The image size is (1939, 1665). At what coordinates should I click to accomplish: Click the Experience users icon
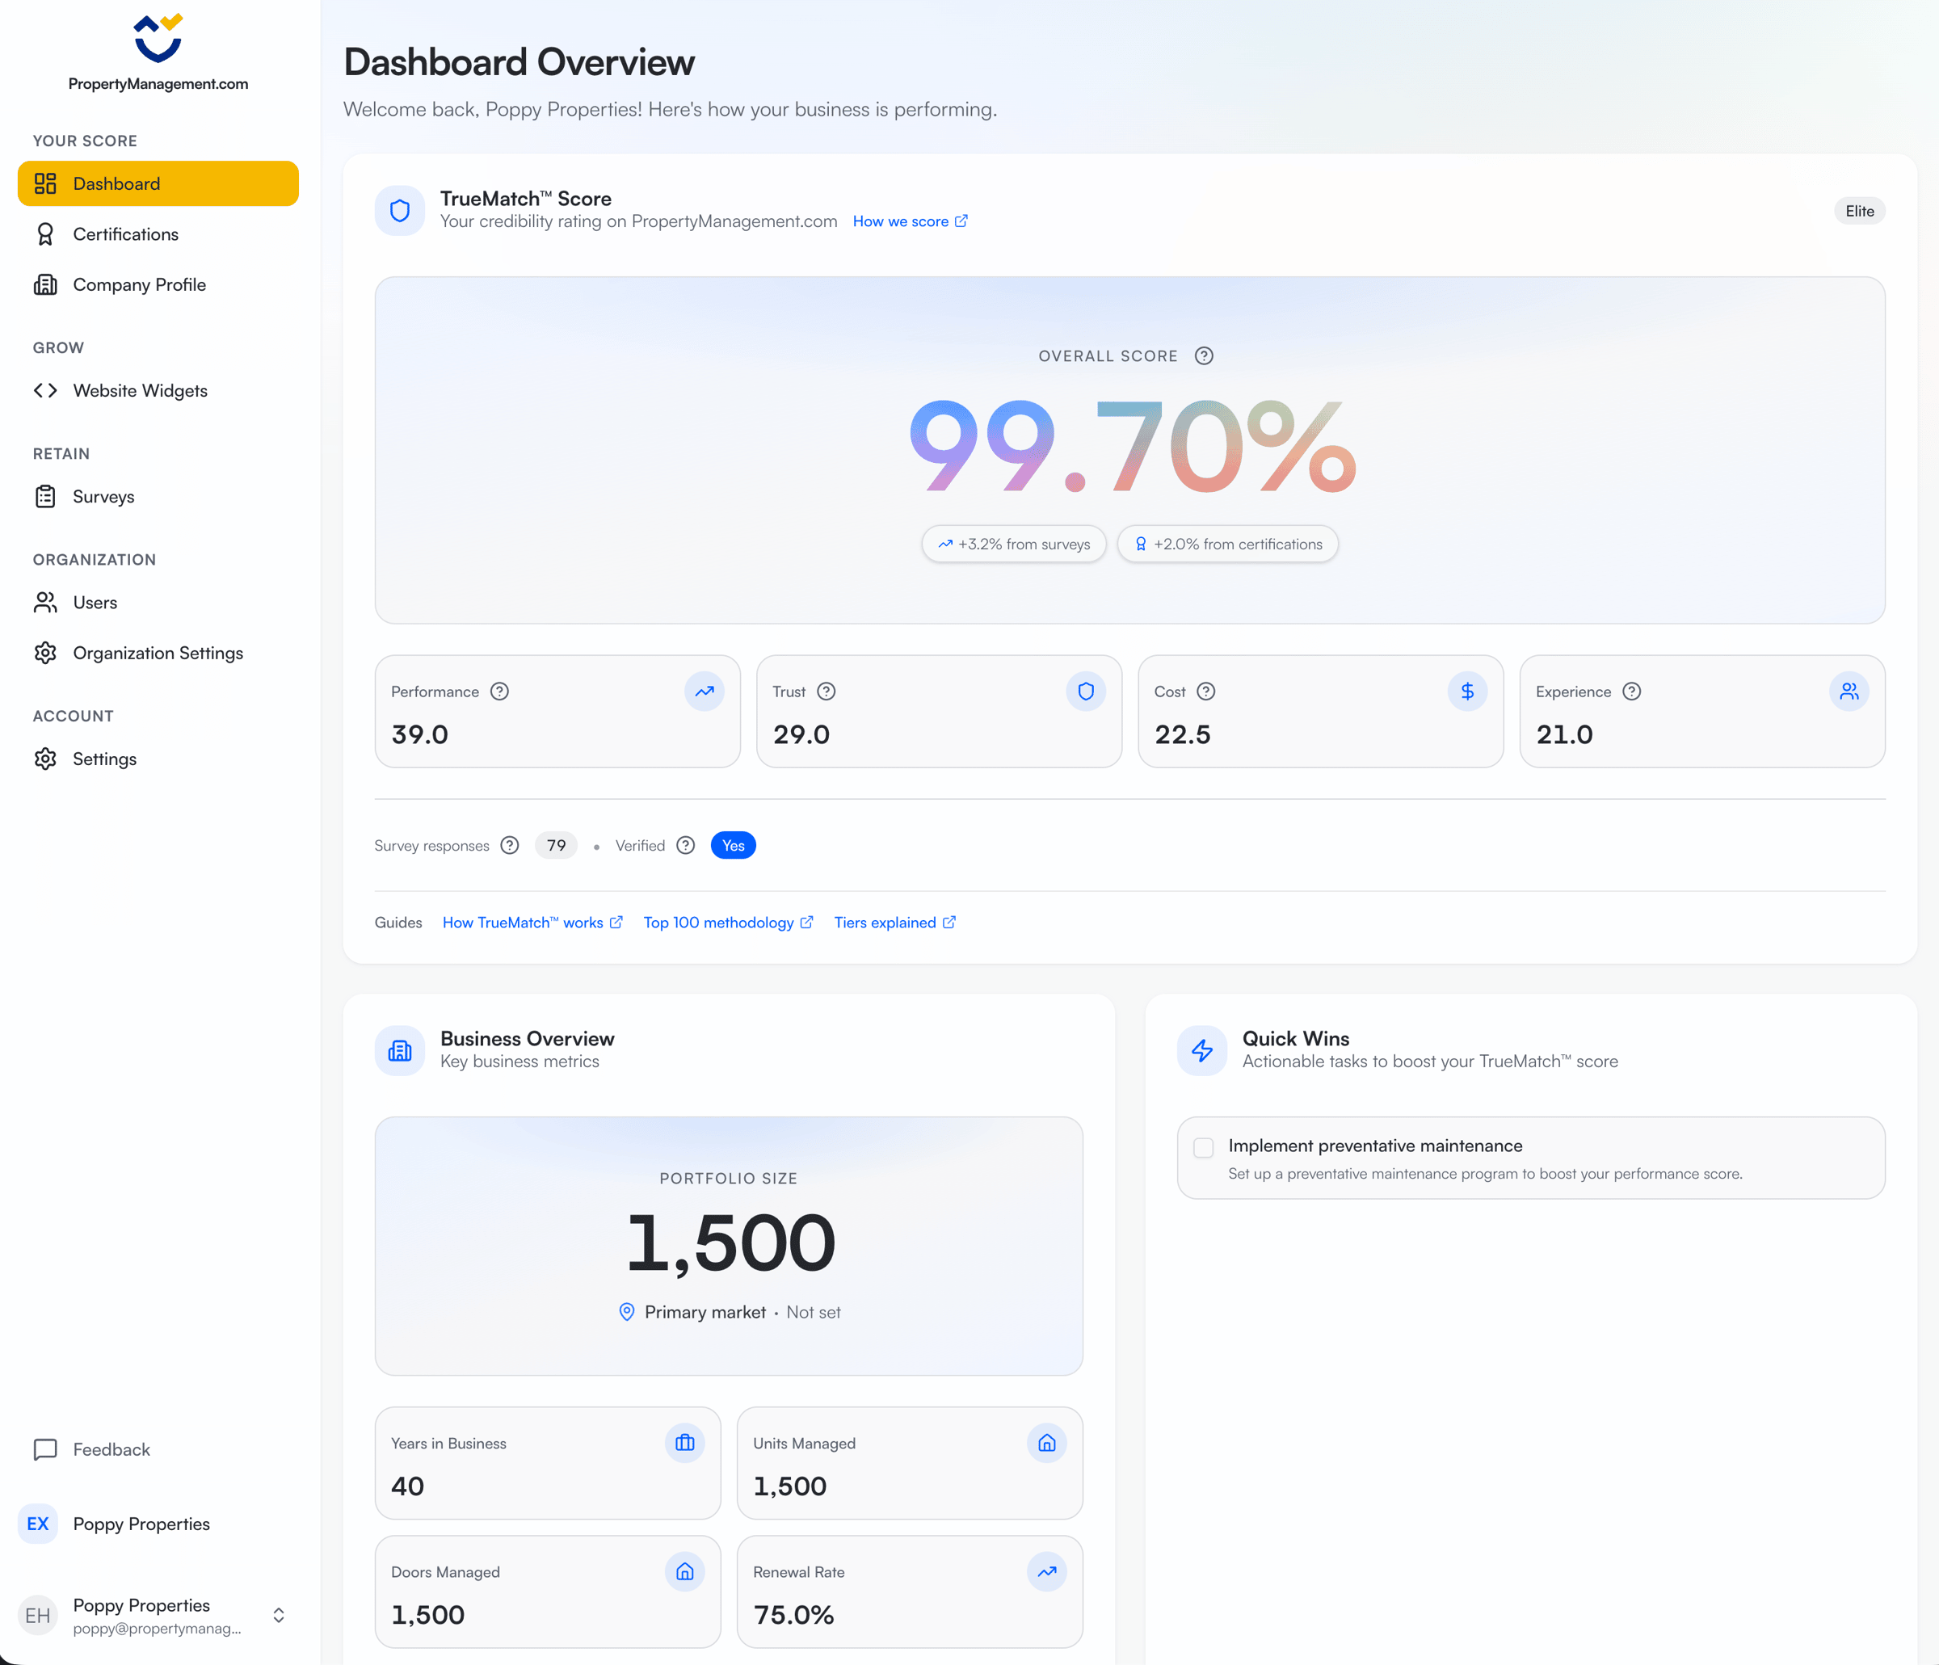(1849, 692)
